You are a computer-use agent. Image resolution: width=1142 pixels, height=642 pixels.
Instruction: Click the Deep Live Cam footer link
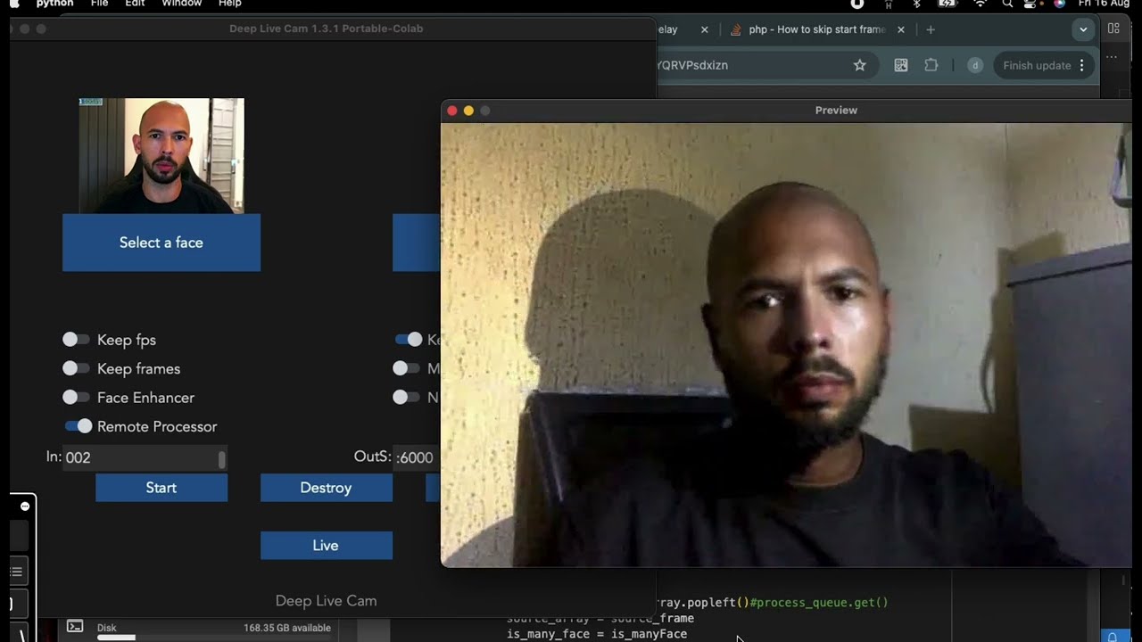[326, 601]
